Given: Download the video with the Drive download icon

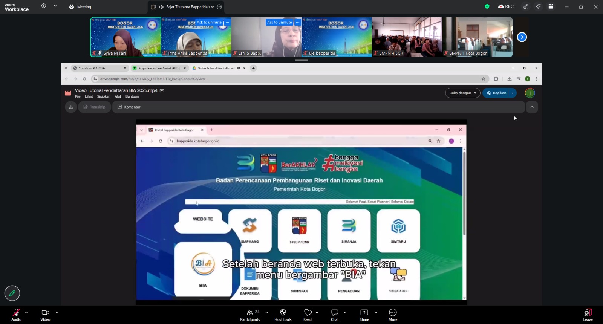Looking at the screenshot, I should (x=71, y=107).
